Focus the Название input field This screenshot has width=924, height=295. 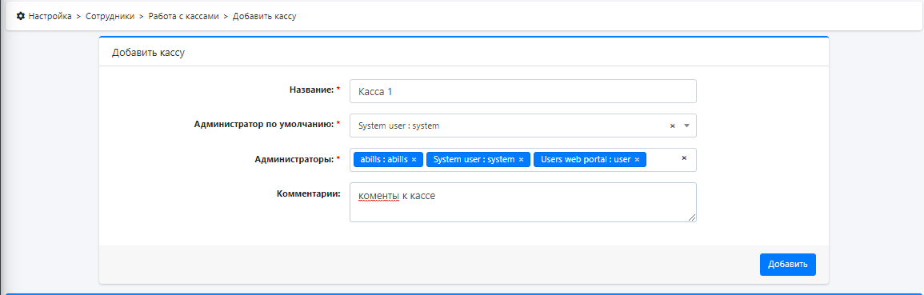[x=522, y=91]
